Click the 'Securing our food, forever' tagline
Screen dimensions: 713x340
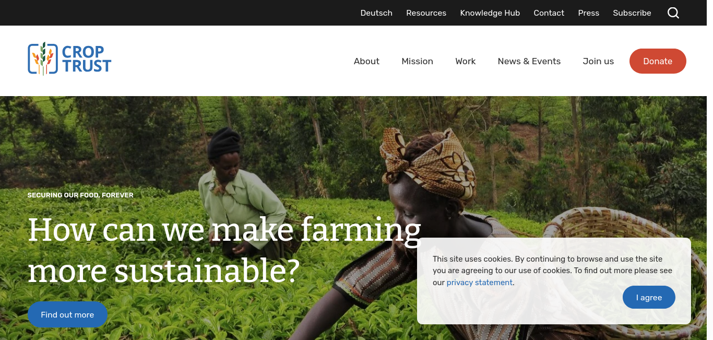click(x=80, y=195)
